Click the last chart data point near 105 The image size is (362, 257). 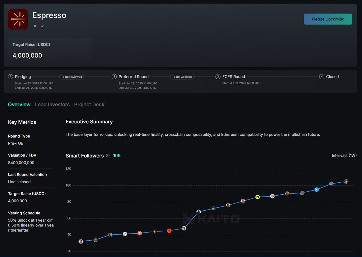point(346,181)
